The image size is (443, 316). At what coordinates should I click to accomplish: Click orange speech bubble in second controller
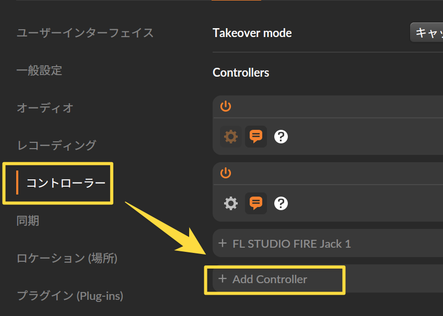tap(256, 203)
